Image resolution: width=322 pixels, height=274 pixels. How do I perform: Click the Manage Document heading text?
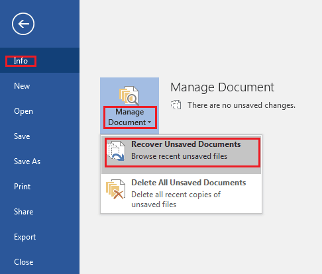point(223,87)
